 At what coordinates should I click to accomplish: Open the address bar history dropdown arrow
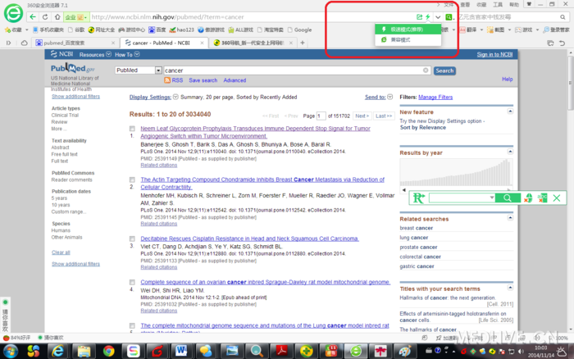pyautogui.click(x=438, y=17)
